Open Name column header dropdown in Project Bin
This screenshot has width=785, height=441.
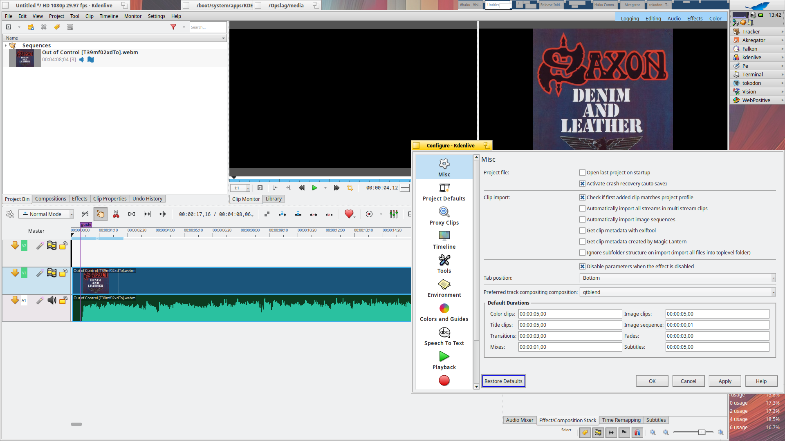pyautogui.click(x=223, y=38)
